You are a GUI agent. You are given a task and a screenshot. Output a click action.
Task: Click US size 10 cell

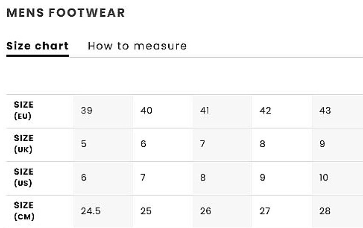(337, 178)
